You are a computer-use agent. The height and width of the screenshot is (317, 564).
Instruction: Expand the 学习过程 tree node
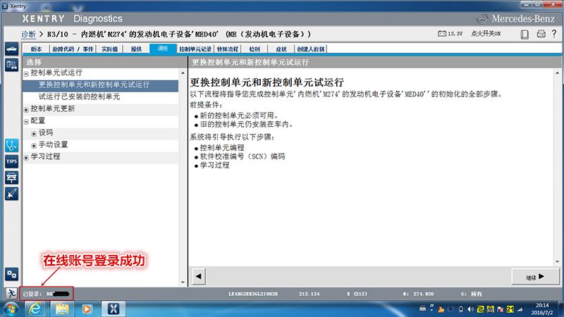click(x=26, y=157)
